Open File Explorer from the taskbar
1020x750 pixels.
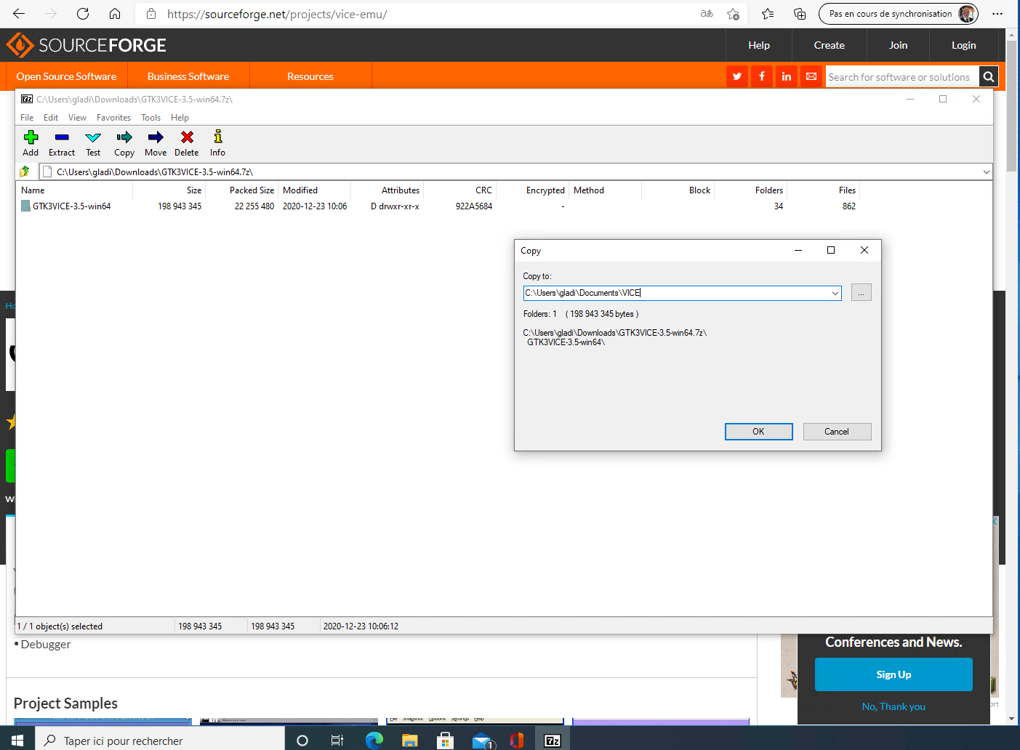tap(410, 741)
